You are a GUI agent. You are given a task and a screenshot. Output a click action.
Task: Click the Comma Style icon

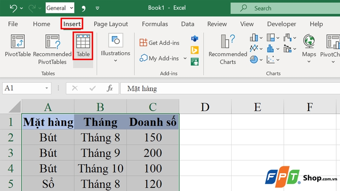pos(83,8)
